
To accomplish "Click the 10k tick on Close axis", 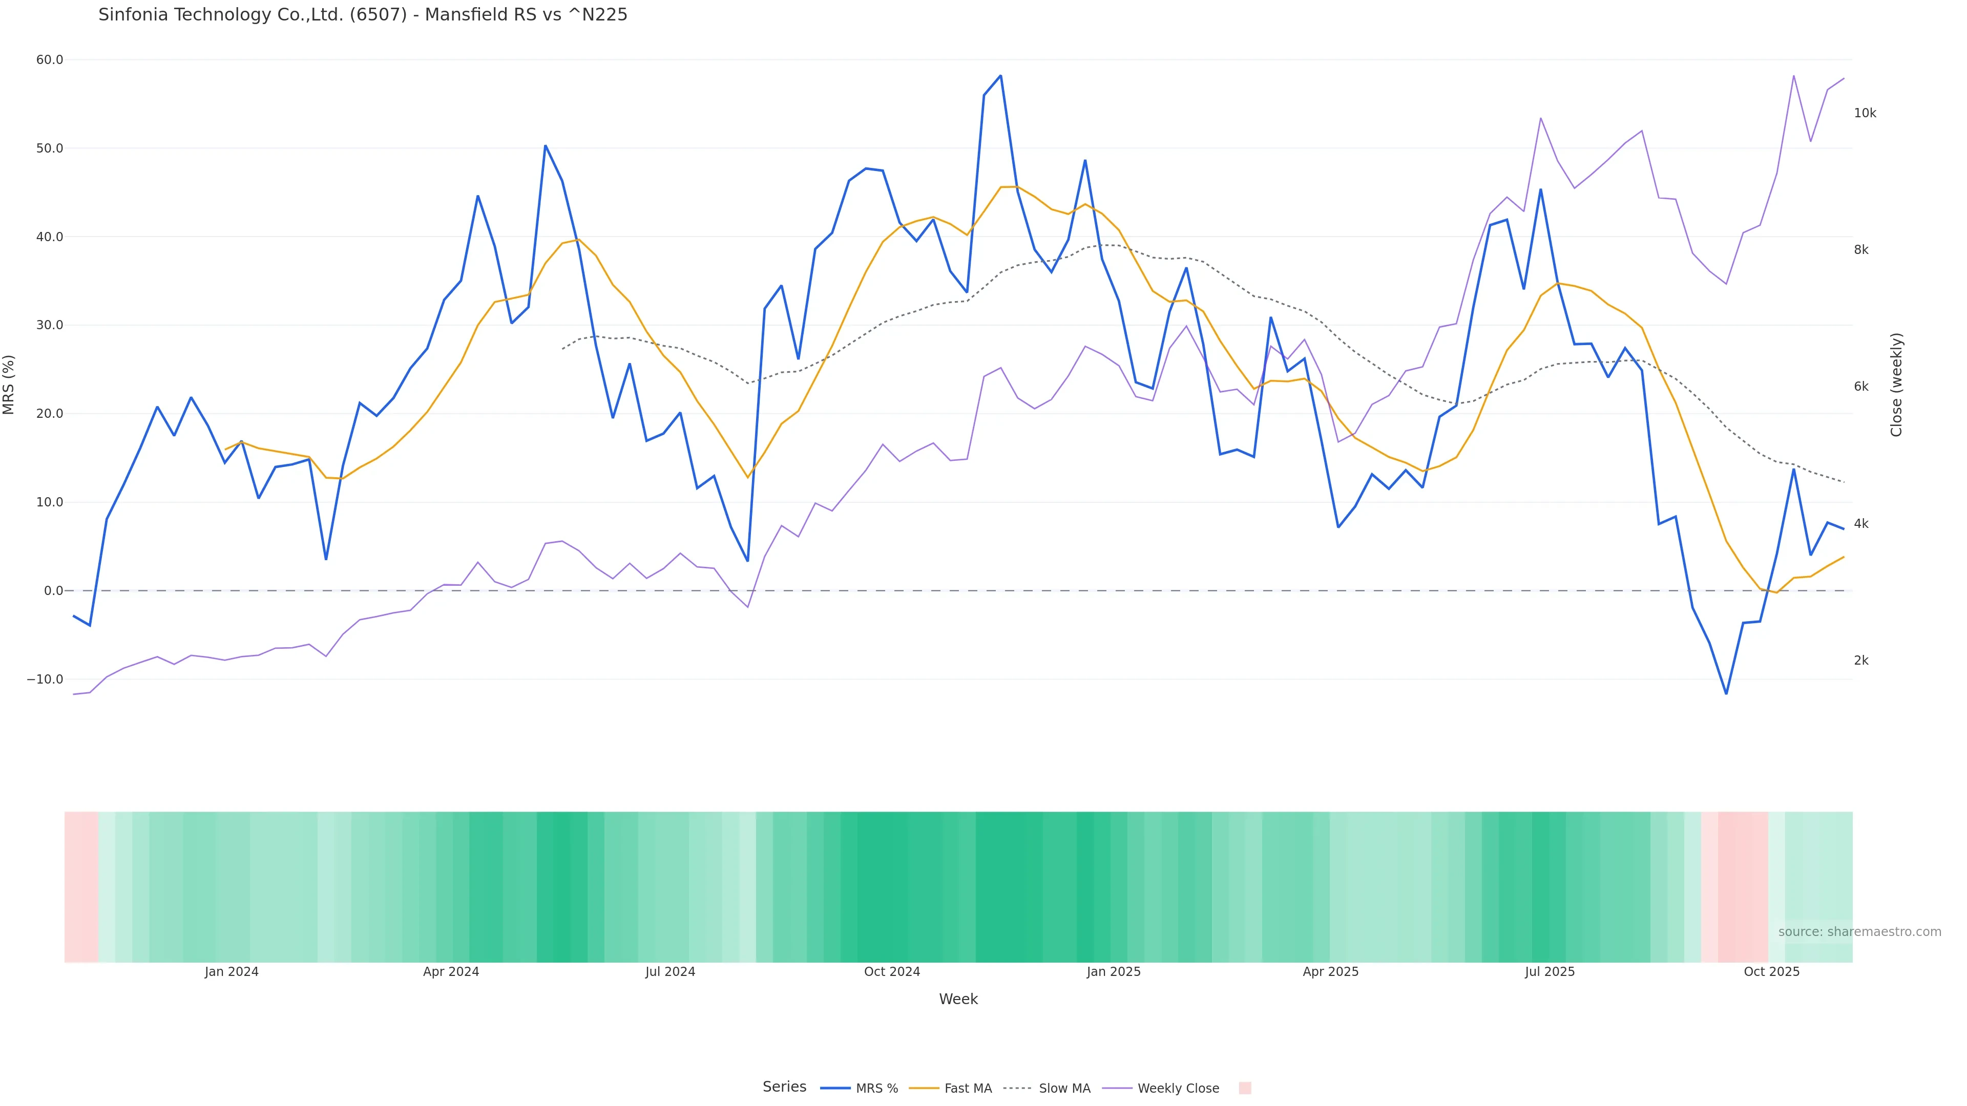I will (x=1865, y=113).
